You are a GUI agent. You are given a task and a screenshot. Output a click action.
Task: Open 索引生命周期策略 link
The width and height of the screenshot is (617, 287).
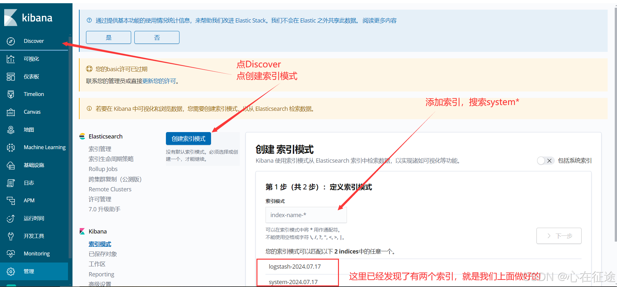pyautogui.click(x=111, y=159)
